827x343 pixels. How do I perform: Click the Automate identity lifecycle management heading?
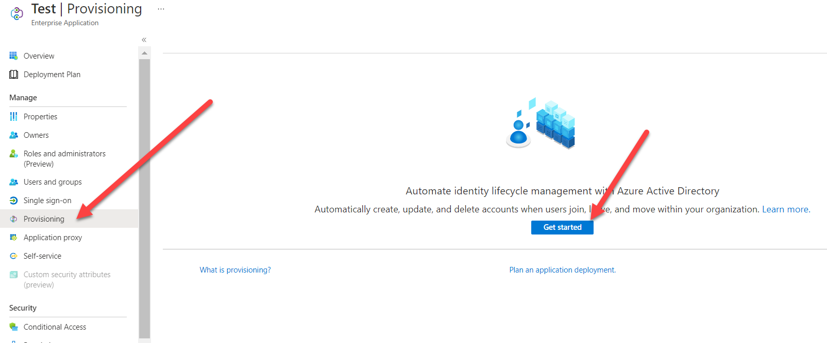[562, 191]
